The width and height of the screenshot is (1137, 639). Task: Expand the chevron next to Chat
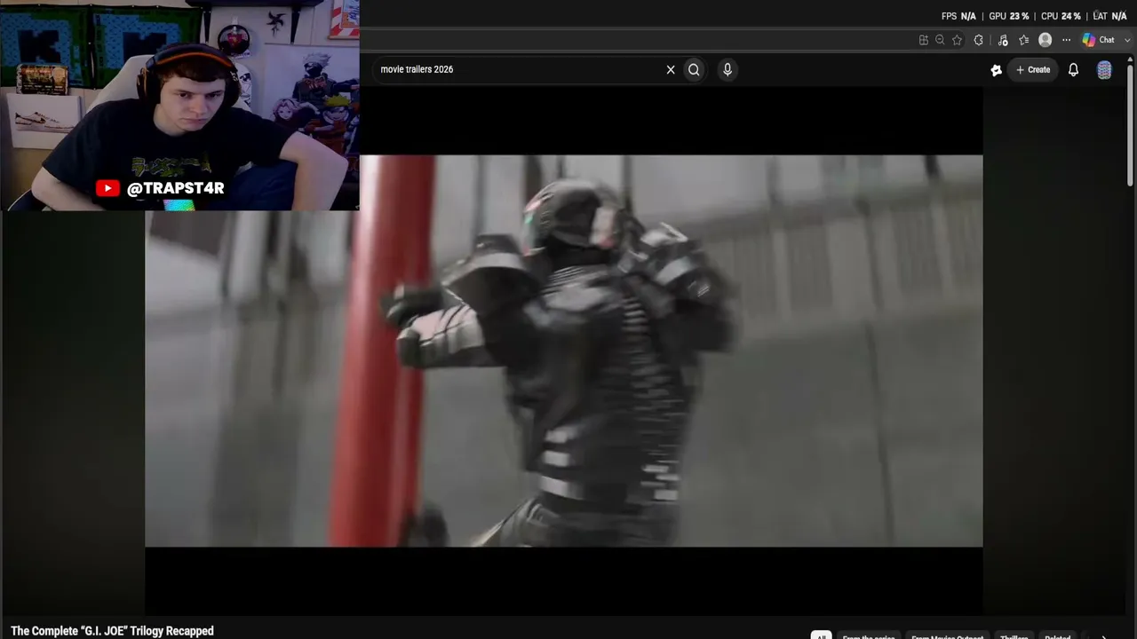[1128, 40]
